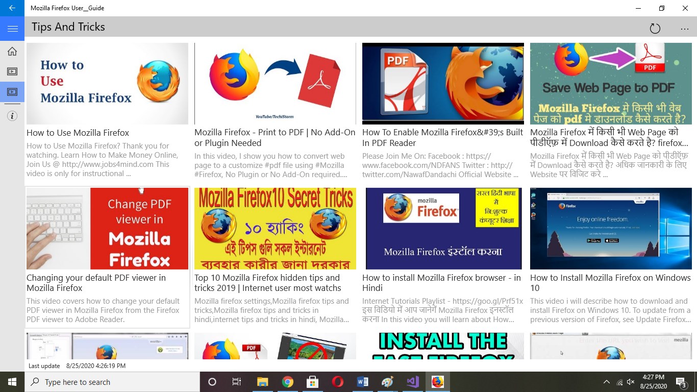Viewport: 697px width, 392px height.
Task: Click title 'Changing your default PDF viewer'
Action: point(96,283)
